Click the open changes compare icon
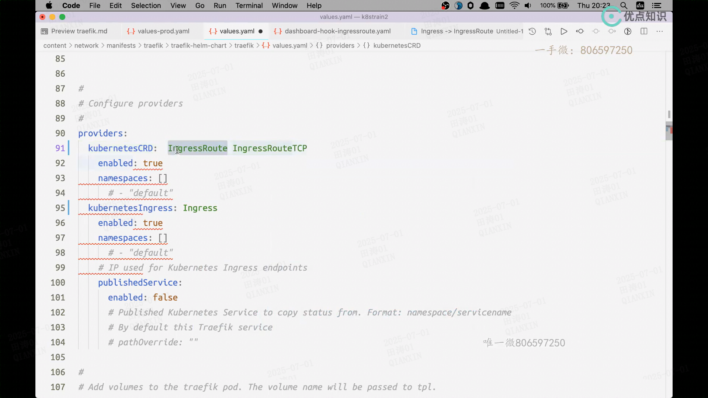The width and height of the screenshot is (708, 398). coord(548,31)
